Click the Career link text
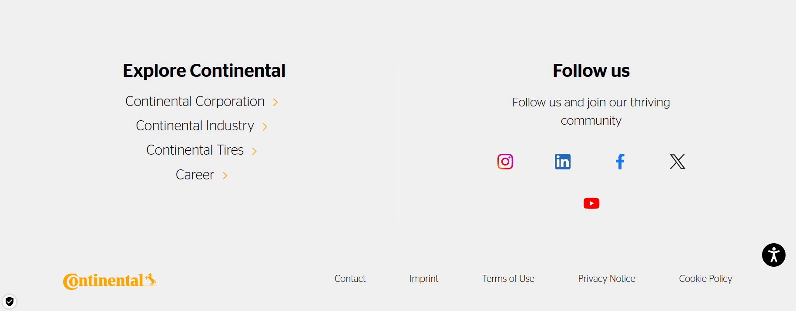The height and width of the screenshot is (311, 796). [x=195, y=175]
